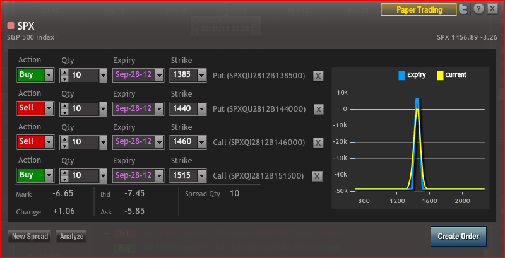
Task: Open Qty dropdown for 1515 Call
Action: tap(103, 176)
